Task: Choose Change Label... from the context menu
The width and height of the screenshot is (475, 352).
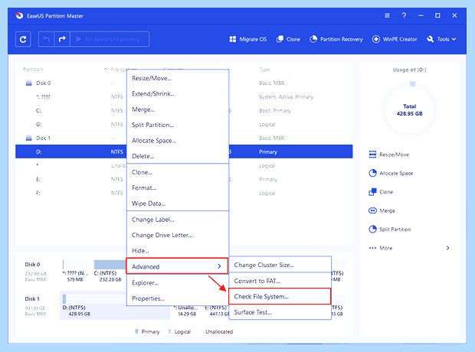Action: point(178,220)
